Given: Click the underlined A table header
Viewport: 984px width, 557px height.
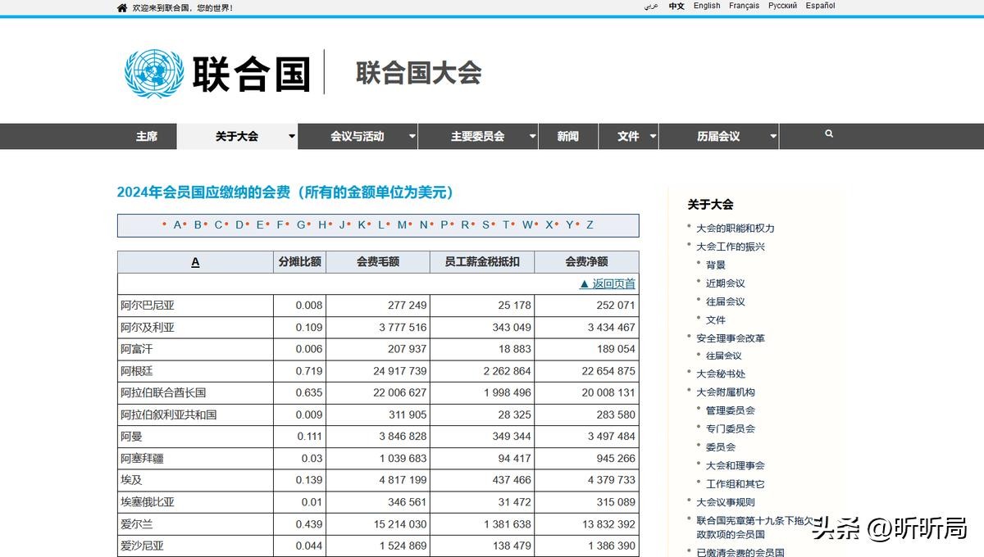Looking at the screenshot, I should [195, 262].
